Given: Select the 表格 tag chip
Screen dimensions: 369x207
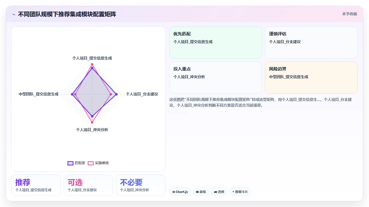Looking at the screenshot, I should coord(201,192).
